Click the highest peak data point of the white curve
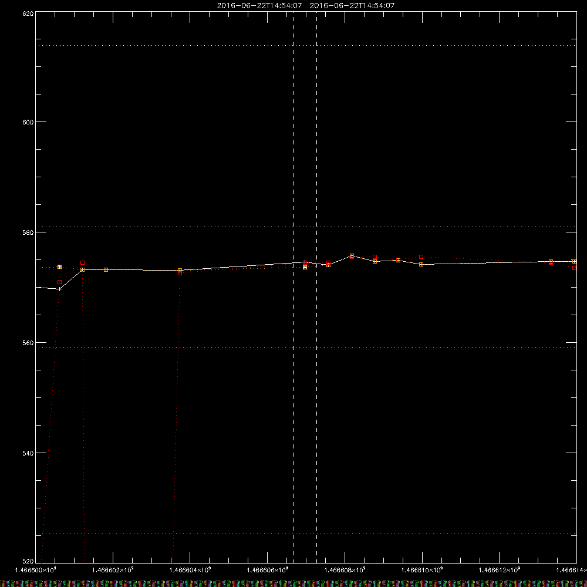The width and height of the screenshot is (587, 587). coord(352,256)
